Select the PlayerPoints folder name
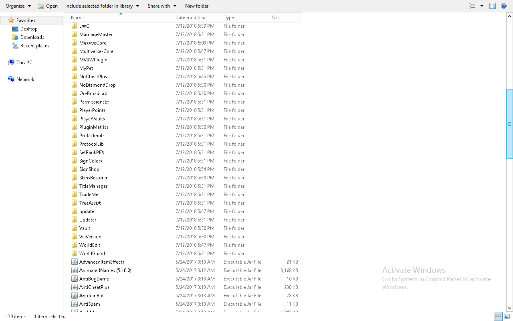This screenshot has height=321, width=513. pyautogui.click(x=92, y=110)
